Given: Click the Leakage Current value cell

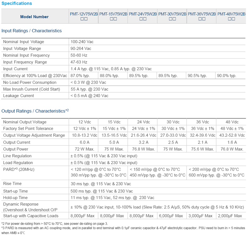Looking at the screenshot, I should coord(90,96).
